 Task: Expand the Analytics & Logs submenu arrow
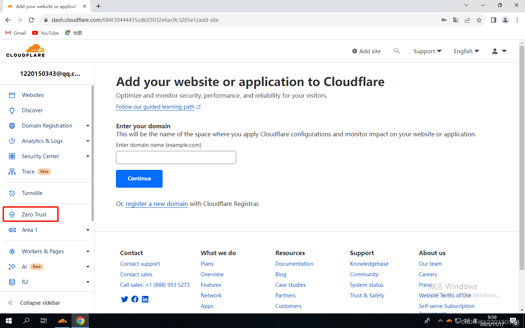[88, 141]
